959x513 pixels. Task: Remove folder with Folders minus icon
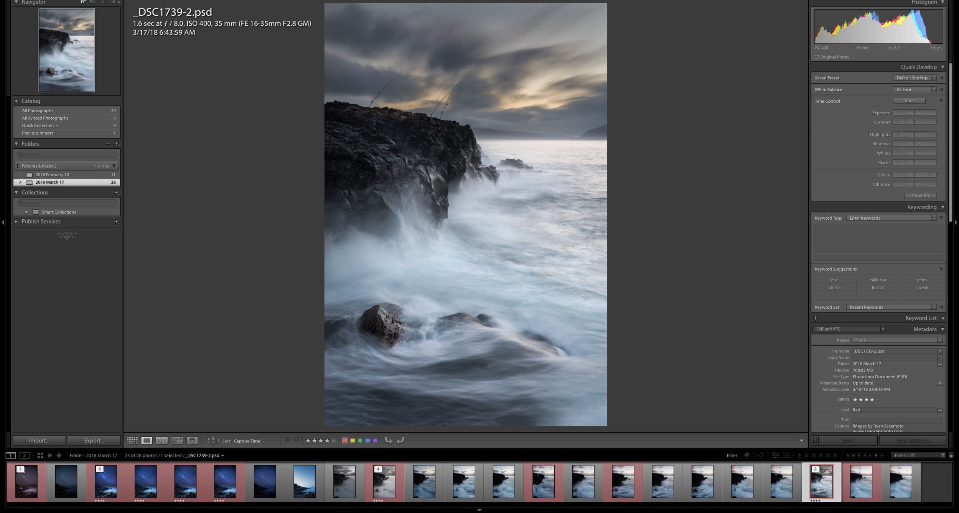point(108,144)
